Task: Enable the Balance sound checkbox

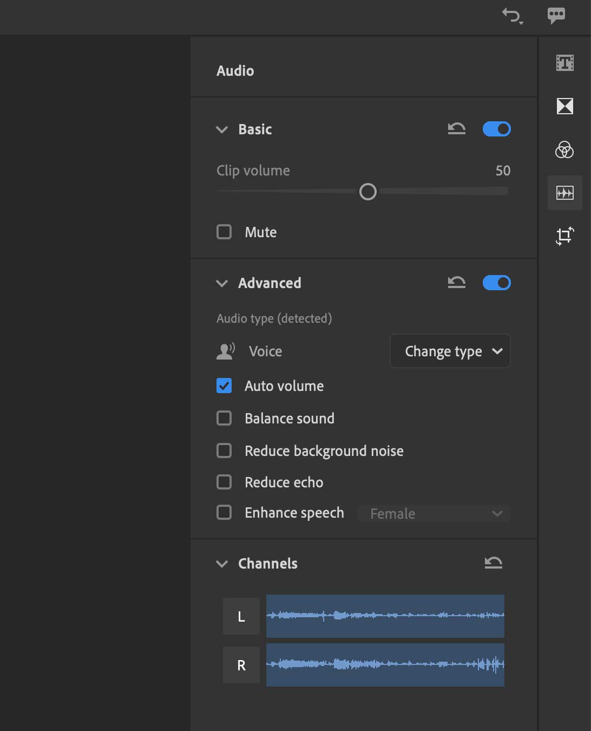Action: coord(224,418)
